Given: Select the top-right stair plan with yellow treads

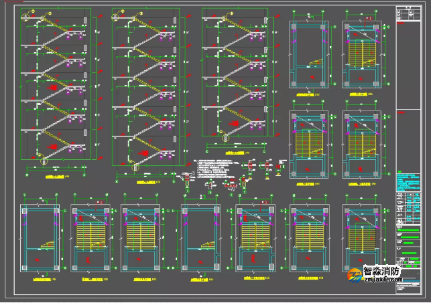Looking at the screenshot, I should click(362, 54).
